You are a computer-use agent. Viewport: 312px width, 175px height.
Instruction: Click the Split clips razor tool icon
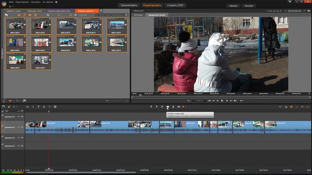(x=168, y=107)
